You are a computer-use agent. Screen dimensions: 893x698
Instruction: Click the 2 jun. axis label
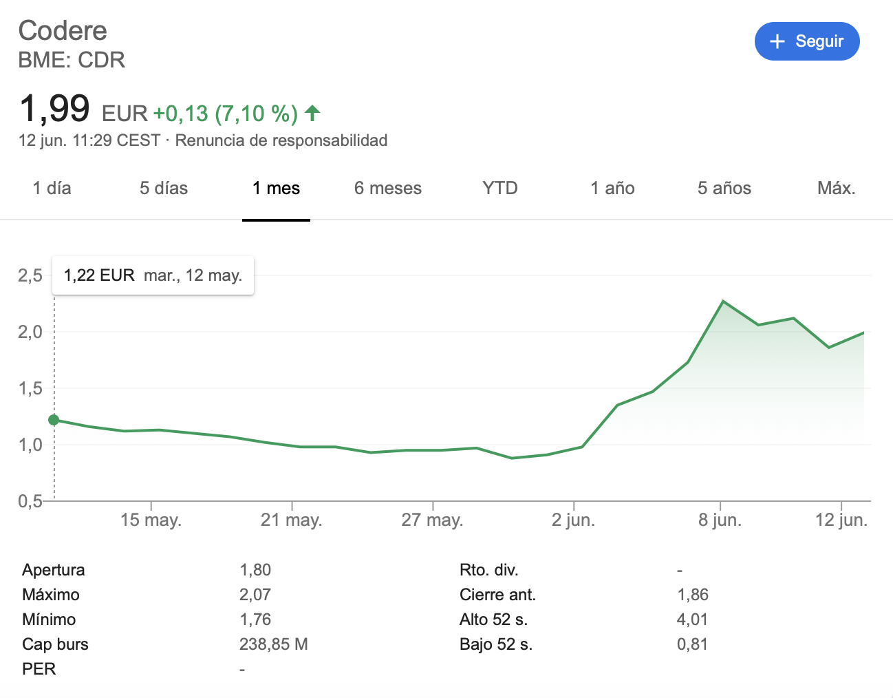(x=574, y=520)
